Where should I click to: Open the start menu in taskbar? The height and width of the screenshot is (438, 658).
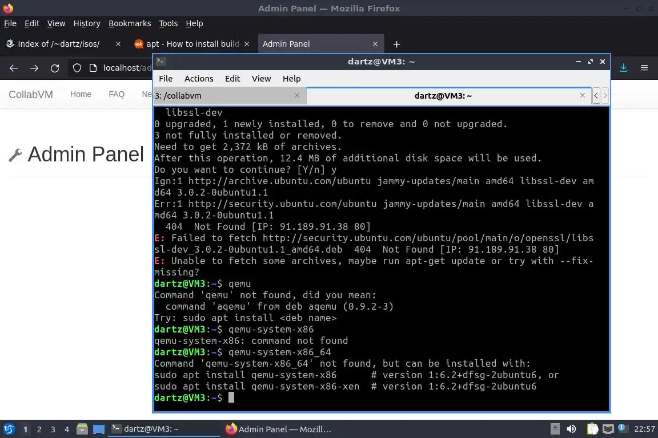pos(9,429)
